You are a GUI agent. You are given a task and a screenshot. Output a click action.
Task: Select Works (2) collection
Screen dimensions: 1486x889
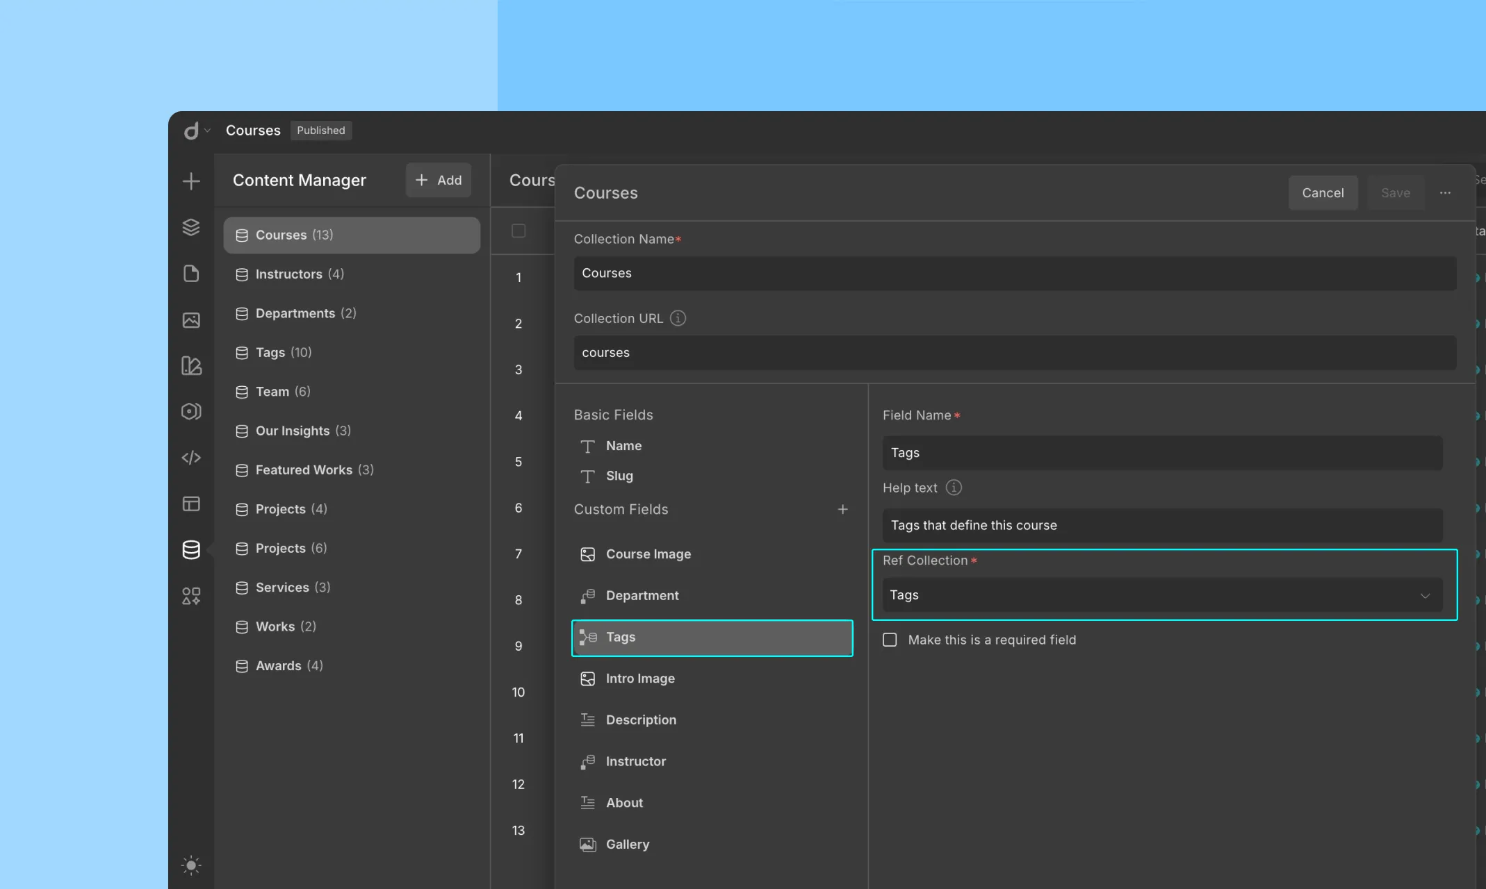(352, 626)
